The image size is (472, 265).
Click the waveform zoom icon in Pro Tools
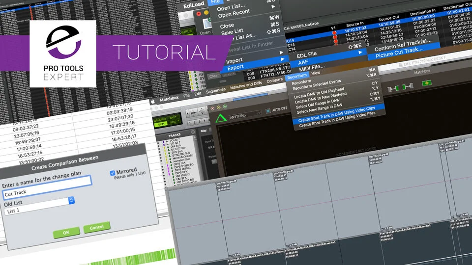[194, 113]
